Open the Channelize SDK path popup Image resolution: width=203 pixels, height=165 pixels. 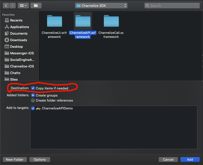(101, 6)
